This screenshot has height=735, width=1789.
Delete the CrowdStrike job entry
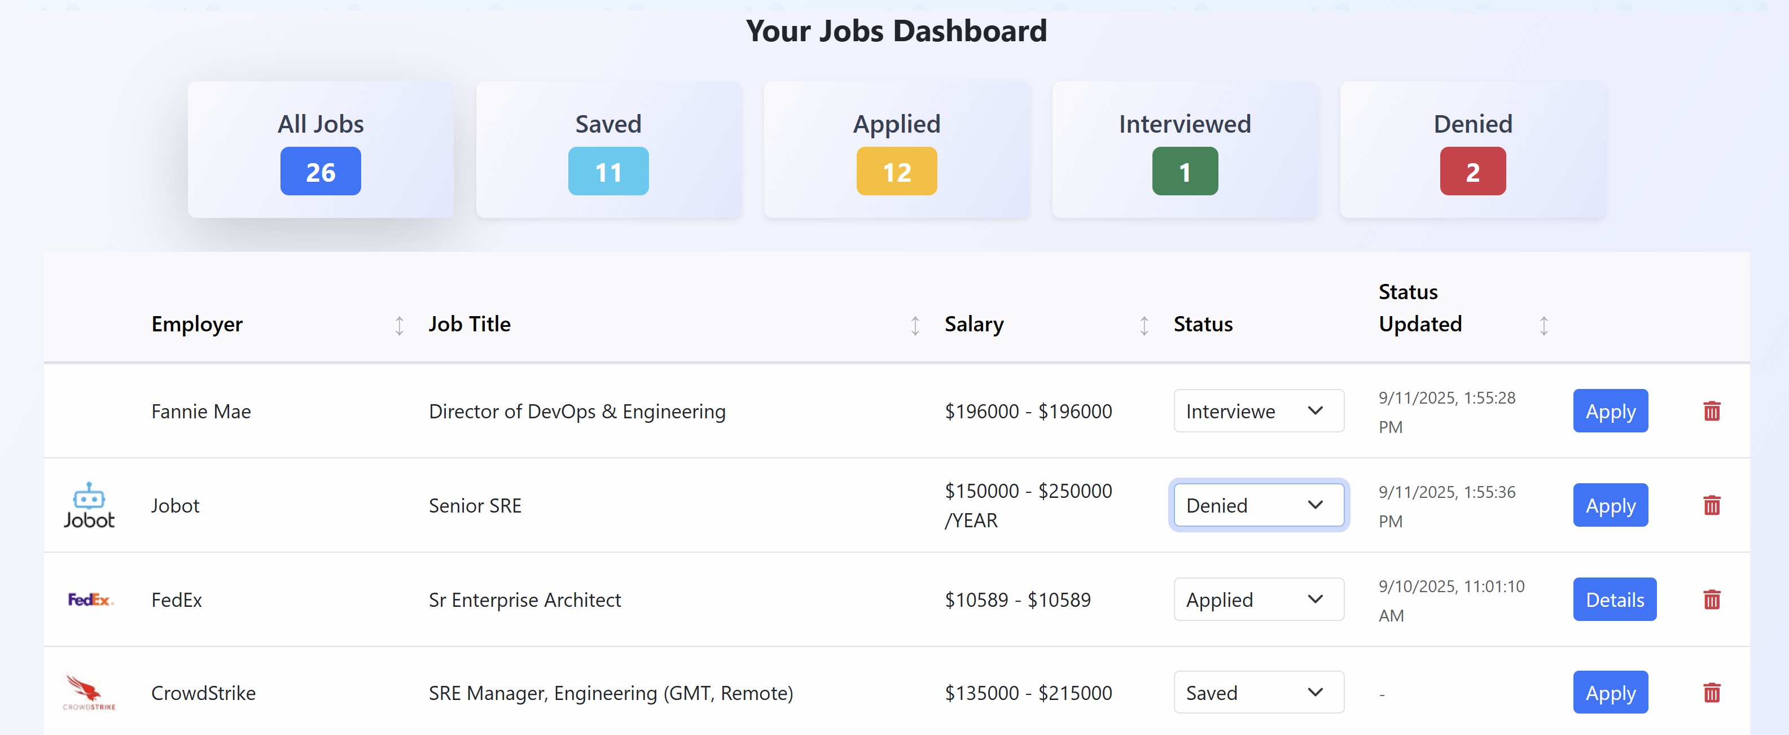pyautogui.click(x=1711, y=693)
